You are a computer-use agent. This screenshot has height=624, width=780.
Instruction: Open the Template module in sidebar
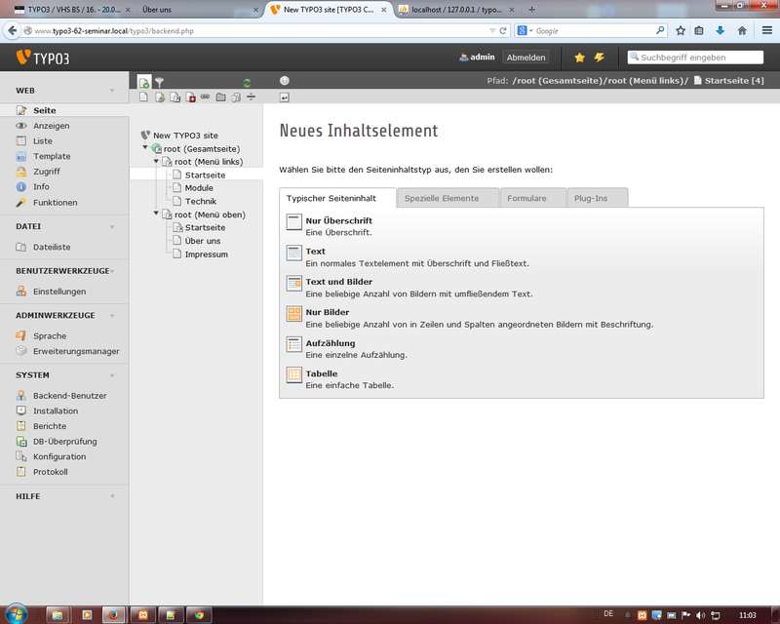[x=51, y=156]
